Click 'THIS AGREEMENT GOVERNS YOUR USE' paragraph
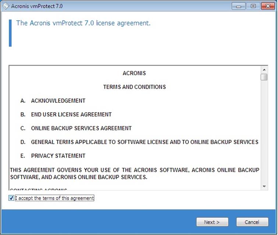 (x=135, y=173)
